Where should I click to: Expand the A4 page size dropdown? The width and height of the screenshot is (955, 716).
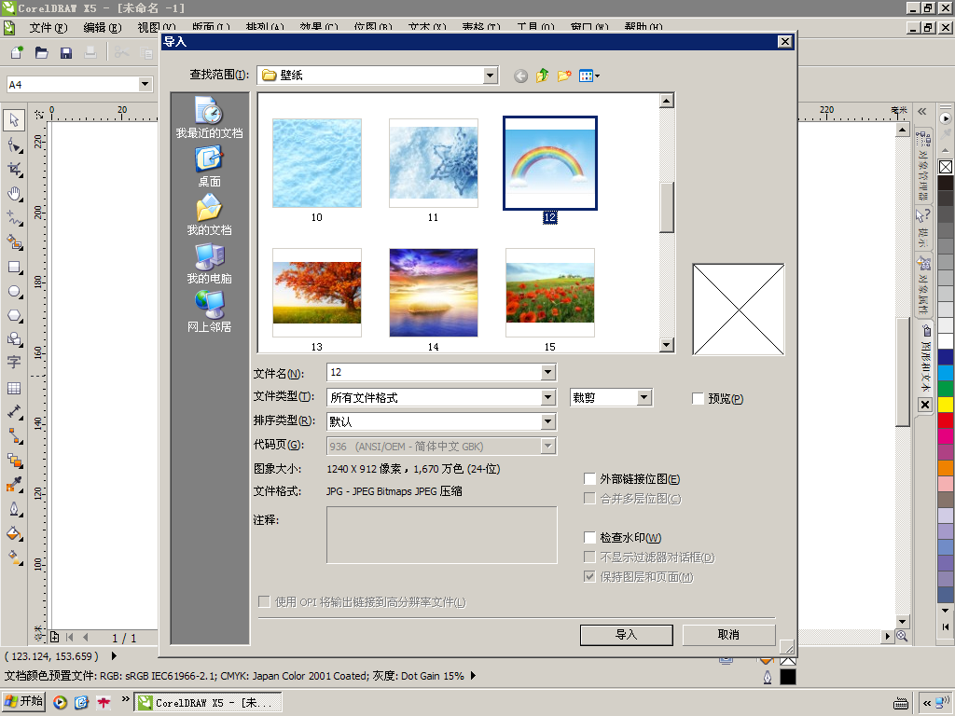[x=145, y=84]
